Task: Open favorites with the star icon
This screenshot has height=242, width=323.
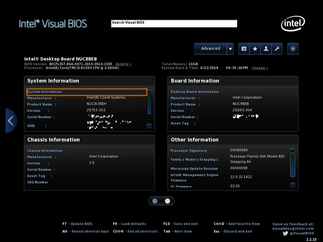Action: (255, 49)
